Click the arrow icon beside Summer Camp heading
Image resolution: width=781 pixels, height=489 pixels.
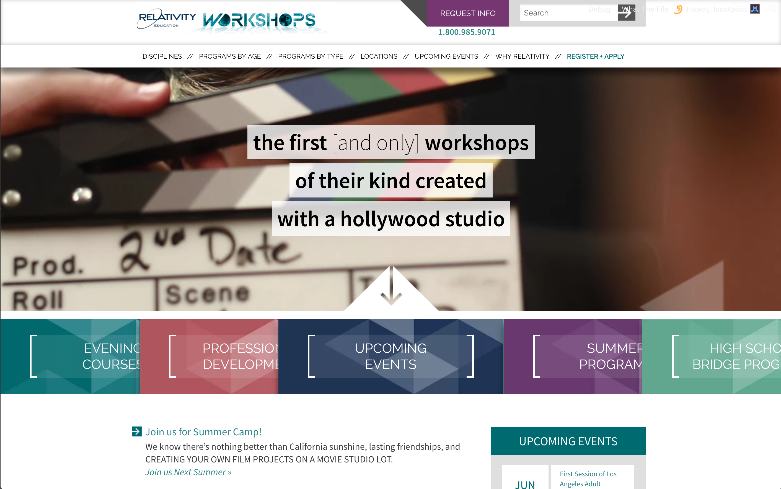[x=136, y=431]
